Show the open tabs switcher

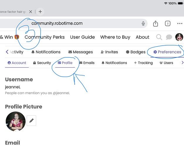[x=168, y=24]
